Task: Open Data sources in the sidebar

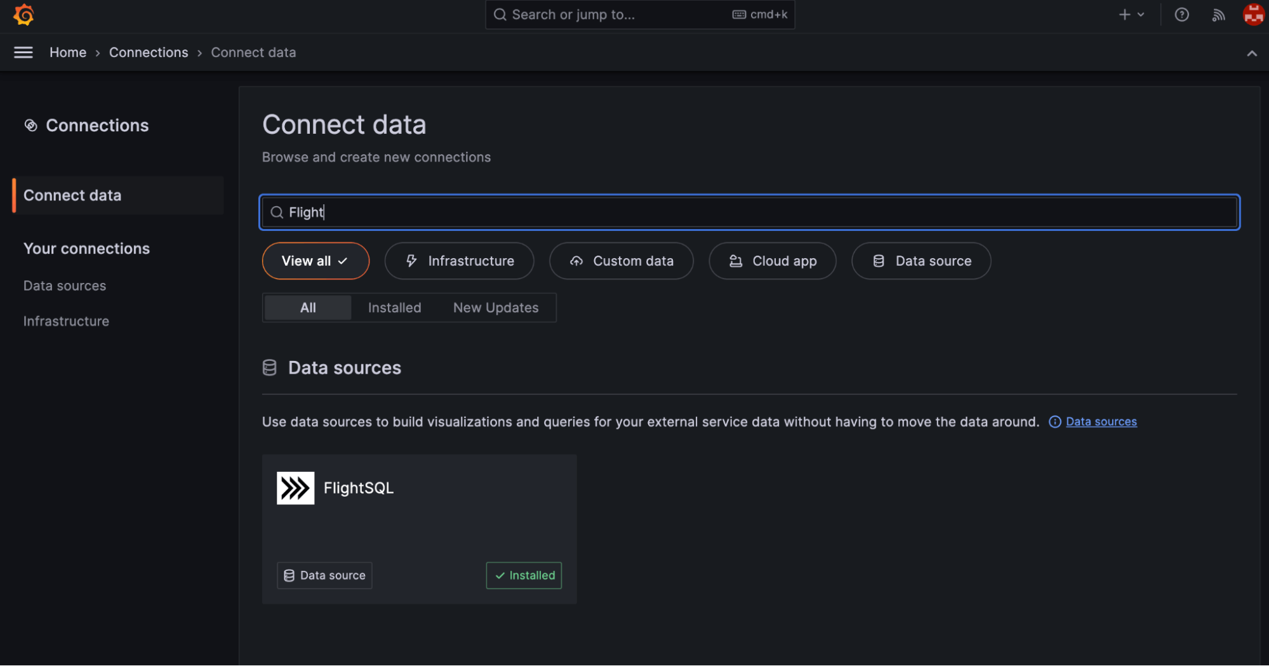Action: (x=65, y=286)
